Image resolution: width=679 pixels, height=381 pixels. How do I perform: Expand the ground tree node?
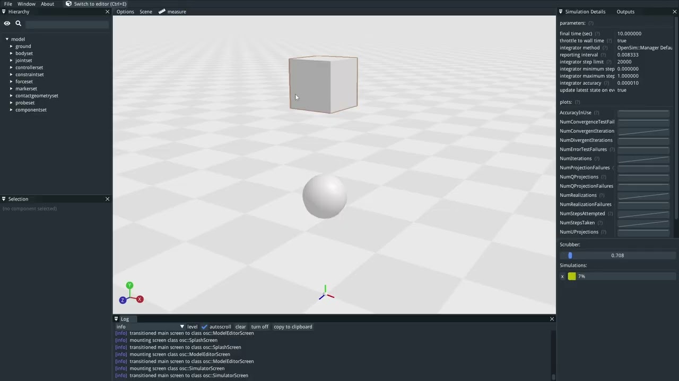(x=11, y=47)
